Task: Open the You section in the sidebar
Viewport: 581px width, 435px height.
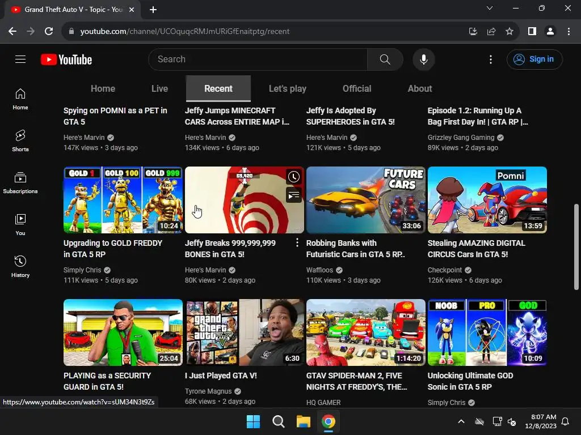Action: pyautogui.click(x=20, y=224)
